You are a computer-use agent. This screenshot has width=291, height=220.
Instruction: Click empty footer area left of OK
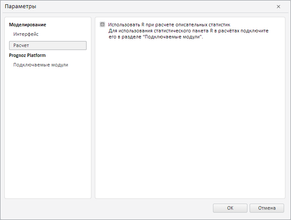pyautogui.click(x=108, y=208)
